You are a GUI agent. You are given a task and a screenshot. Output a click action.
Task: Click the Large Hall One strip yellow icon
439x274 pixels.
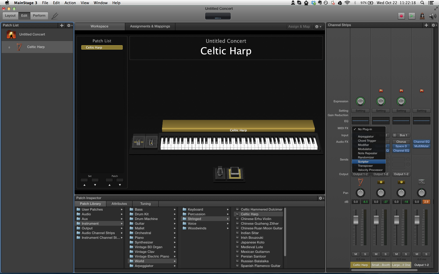pos(401,182)
